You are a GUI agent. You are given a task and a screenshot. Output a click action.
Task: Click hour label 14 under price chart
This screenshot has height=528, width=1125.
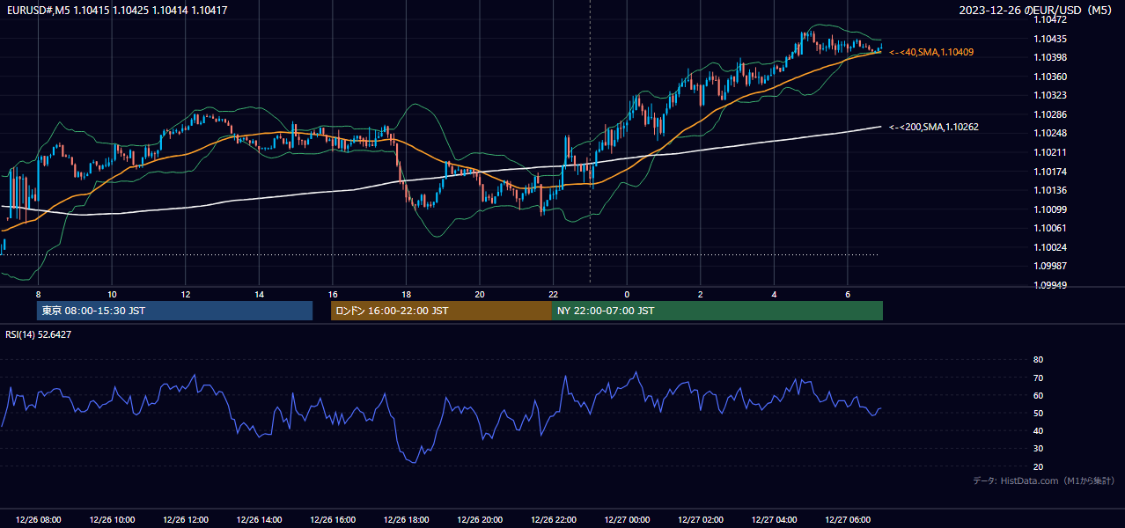click(x=260, y=294)
